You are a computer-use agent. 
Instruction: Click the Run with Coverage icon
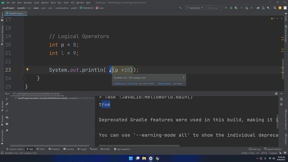pyautogui.click(x=236, y=8)
